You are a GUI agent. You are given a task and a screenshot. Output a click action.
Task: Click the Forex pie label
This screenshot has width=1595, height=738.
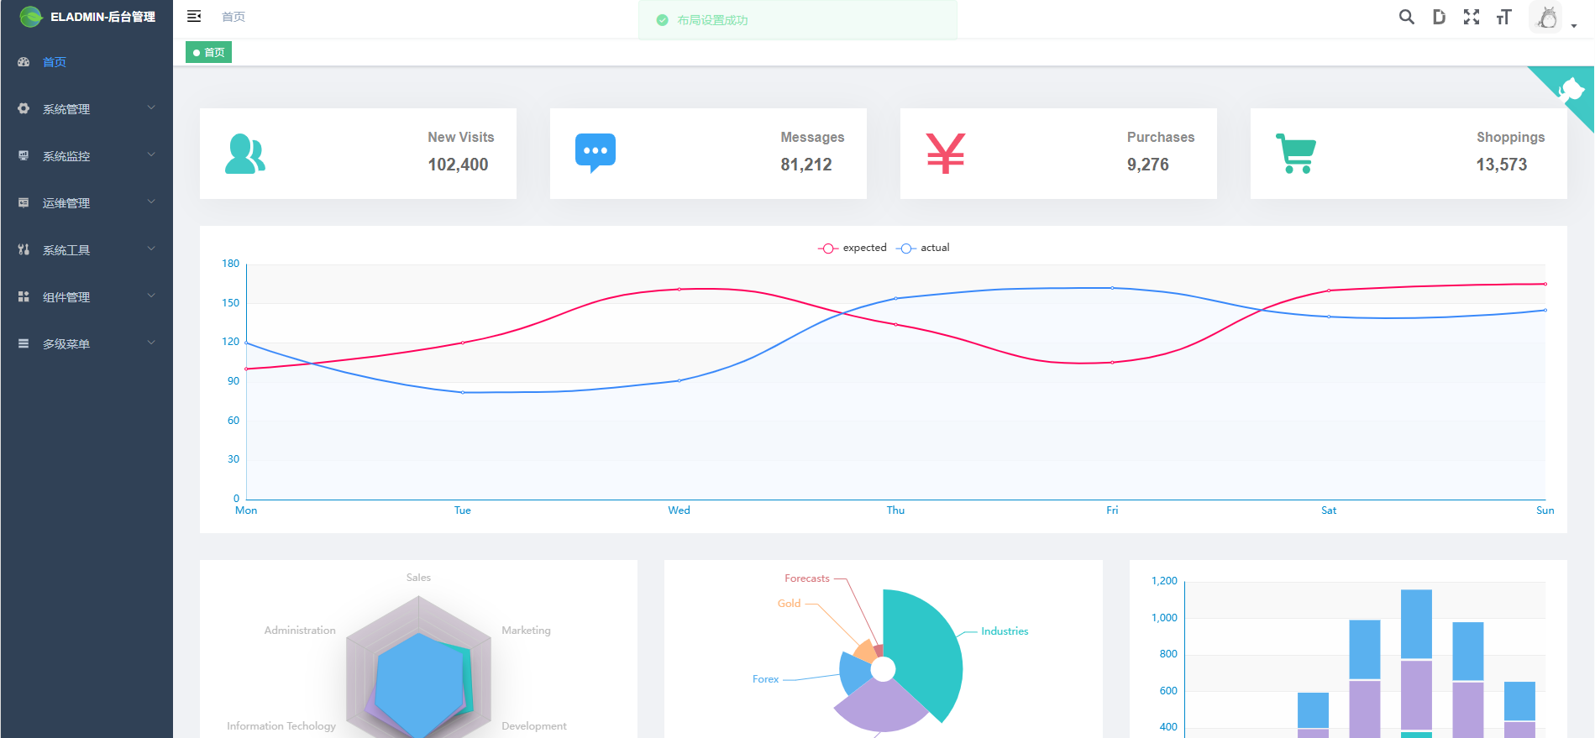[x=765, y=679]
